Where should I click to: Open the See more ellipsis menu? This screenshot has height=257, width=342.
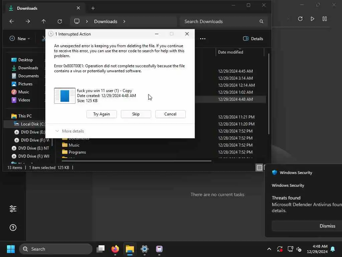tap(203, 39)
